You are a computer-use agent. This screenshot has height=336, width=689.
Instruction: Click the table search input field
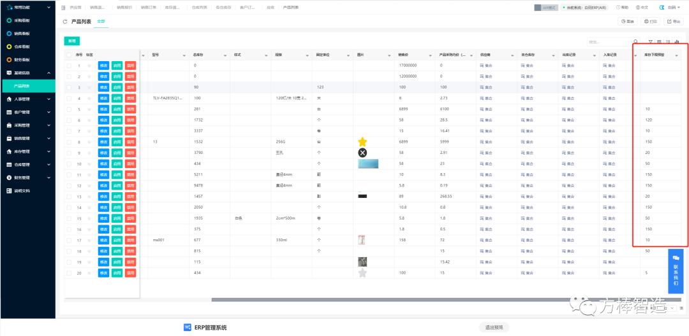[x=609, y=41]
